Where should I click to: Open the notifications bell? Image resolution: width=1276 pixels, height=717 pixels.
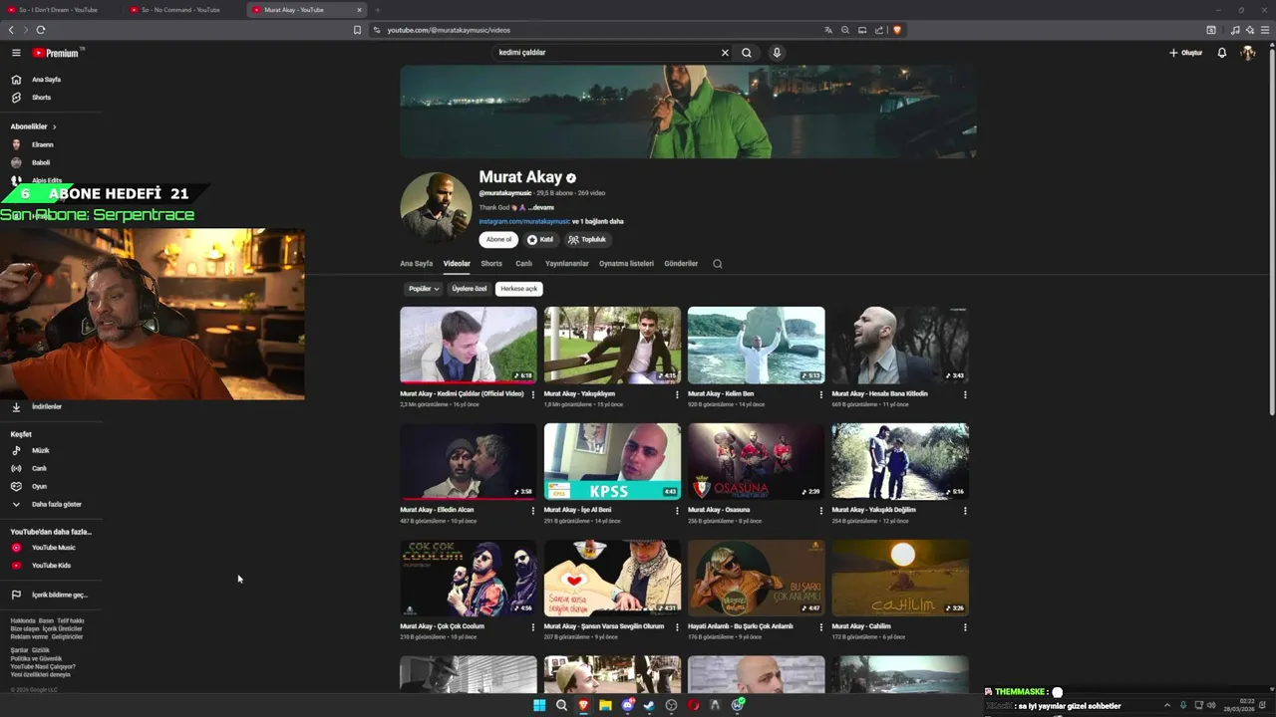pyautogui.click(x=1222, y=53)
